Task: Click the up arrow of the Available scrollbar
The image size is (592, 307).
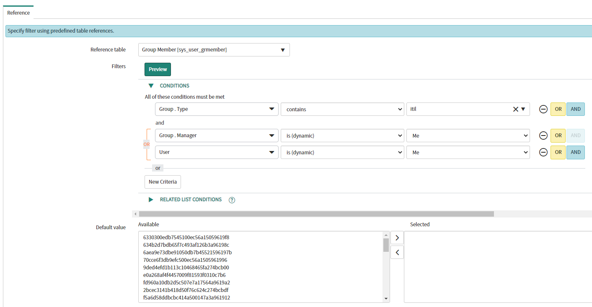Action: click(x=386, y=234)
